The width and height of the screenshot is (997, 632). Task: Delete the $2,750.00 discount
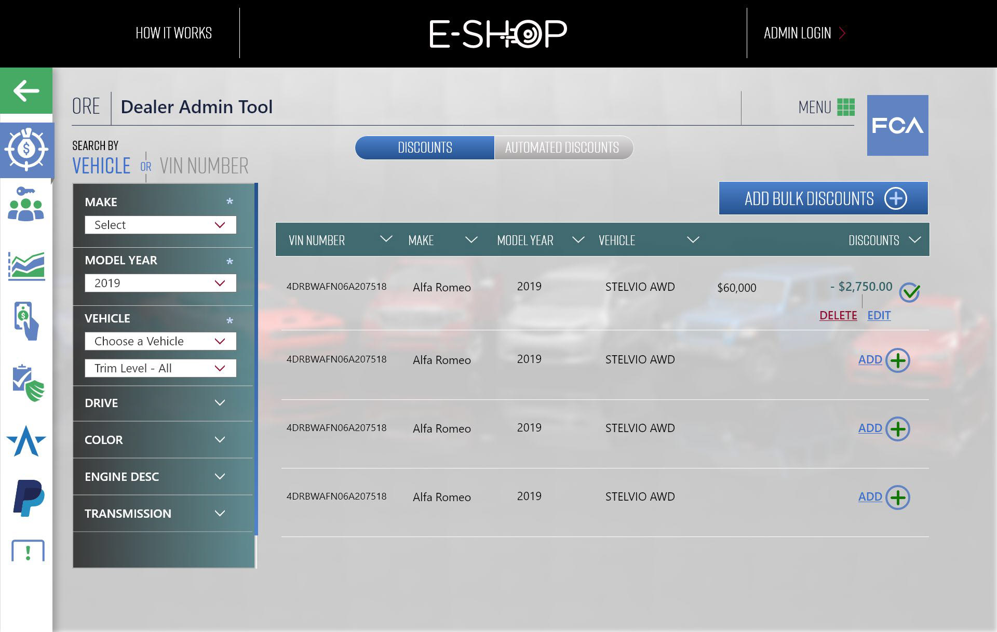tap(838, 315)
